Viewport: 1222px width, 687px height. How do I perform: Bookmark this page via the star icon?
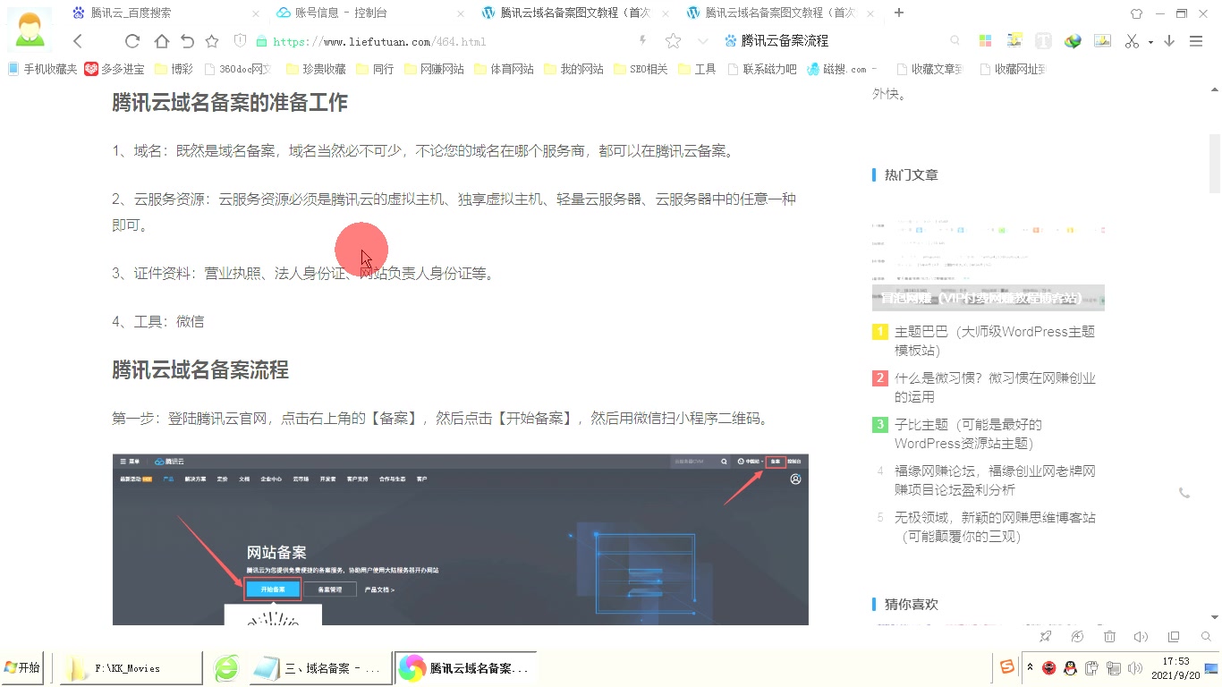pos(673,40)
